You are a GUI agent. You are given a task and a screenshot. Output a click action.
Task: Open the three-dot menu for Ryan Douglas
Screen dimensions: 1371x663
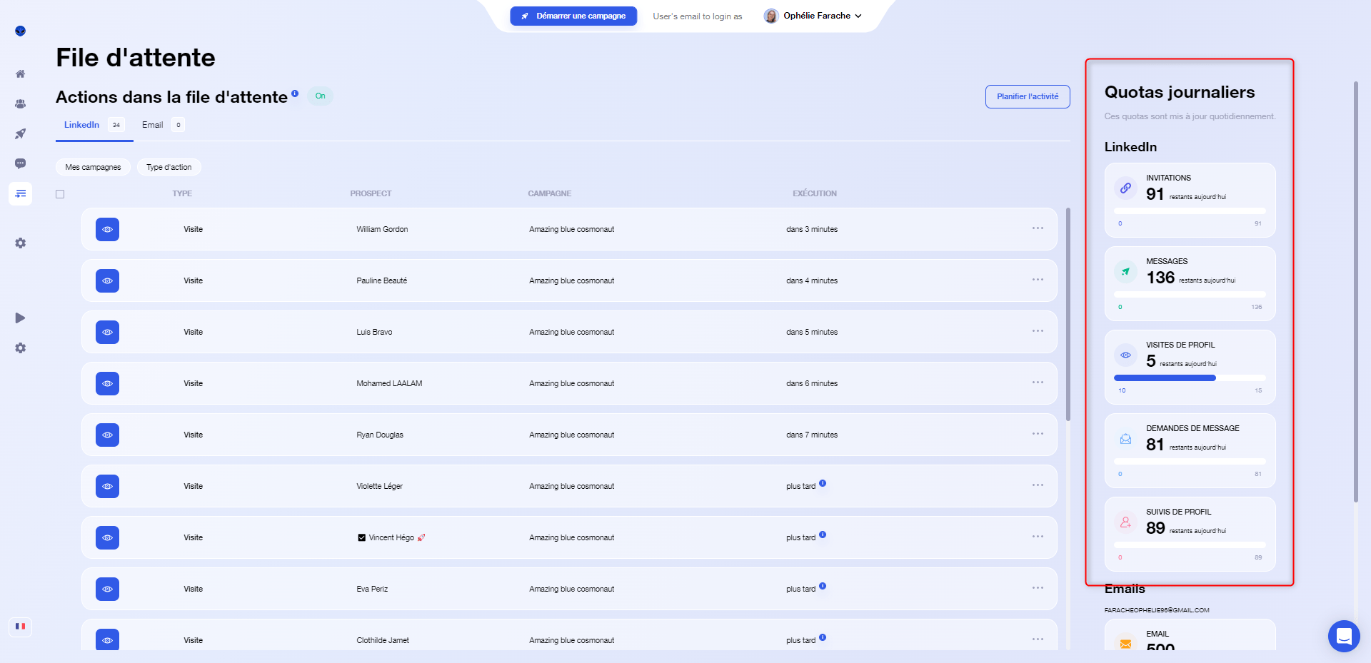(x=1038, y=434)
